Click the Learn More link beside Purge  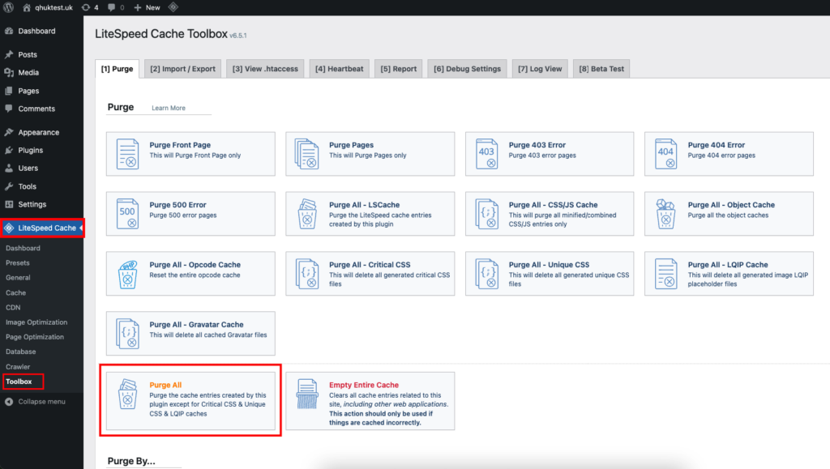(x=169, y=108)
